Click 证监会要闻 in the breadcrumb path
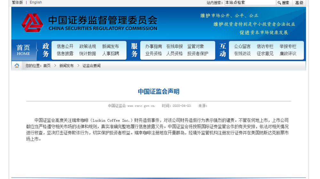The width and height of the screenshot is (320, 179). click(x=92, y=66)
